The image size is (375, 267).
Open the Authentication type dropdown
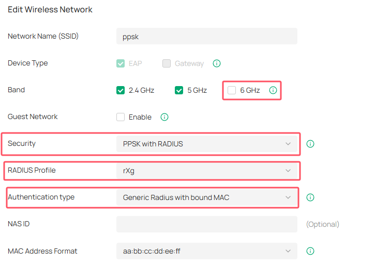pos(207,197)
